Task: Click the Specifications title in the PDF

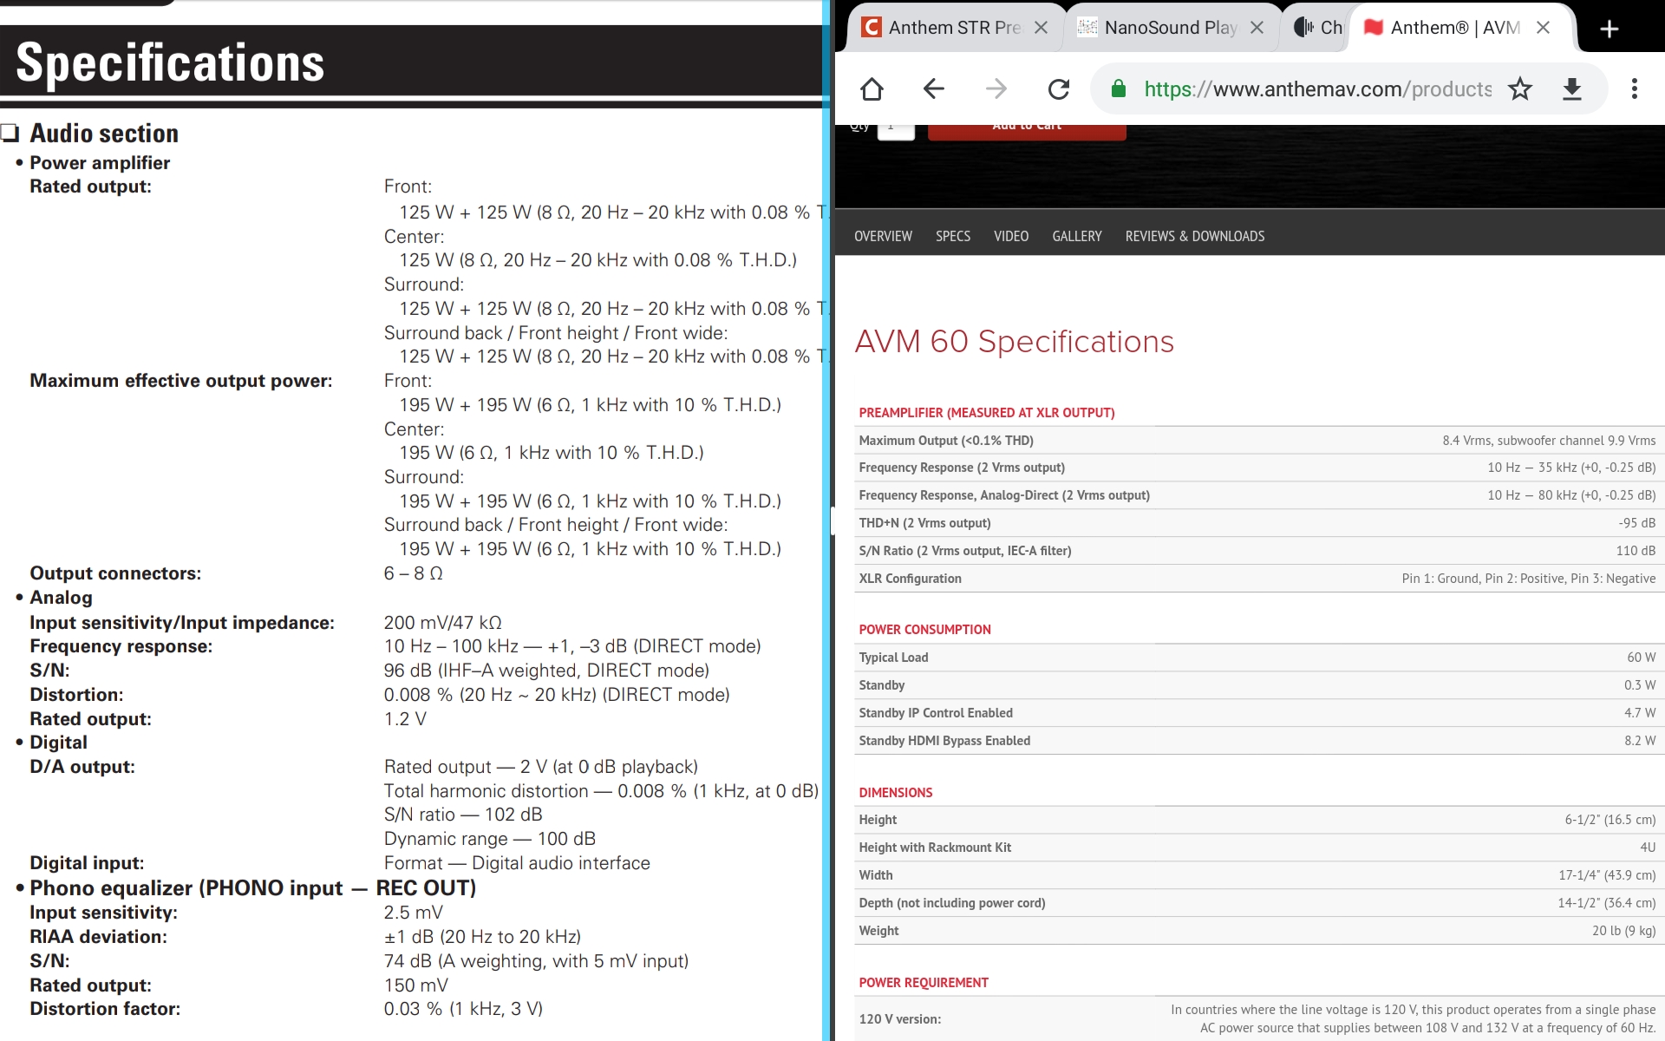Action: (x=170, y=62)
